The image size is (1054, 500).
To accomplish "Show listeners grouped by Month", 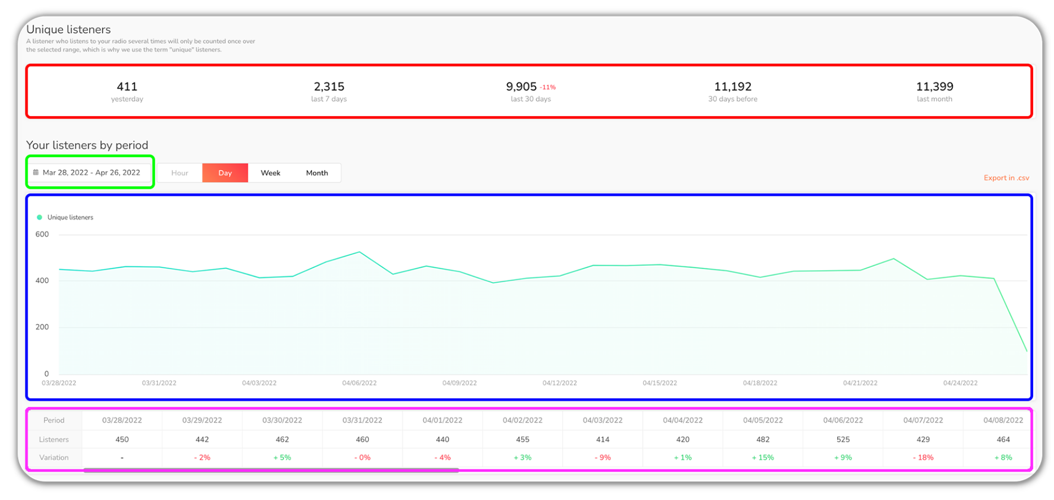I will tap(316, 173).
